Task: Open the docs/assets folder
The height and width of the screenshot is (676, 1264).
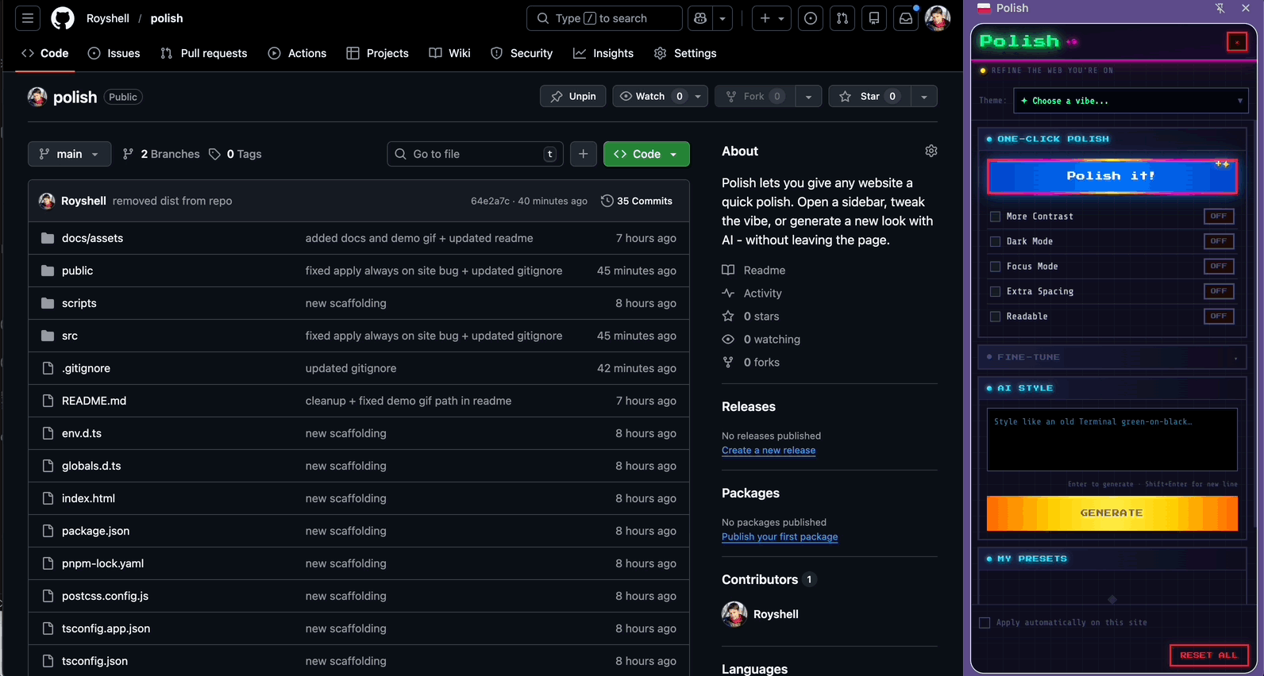Action: [92, 238]
